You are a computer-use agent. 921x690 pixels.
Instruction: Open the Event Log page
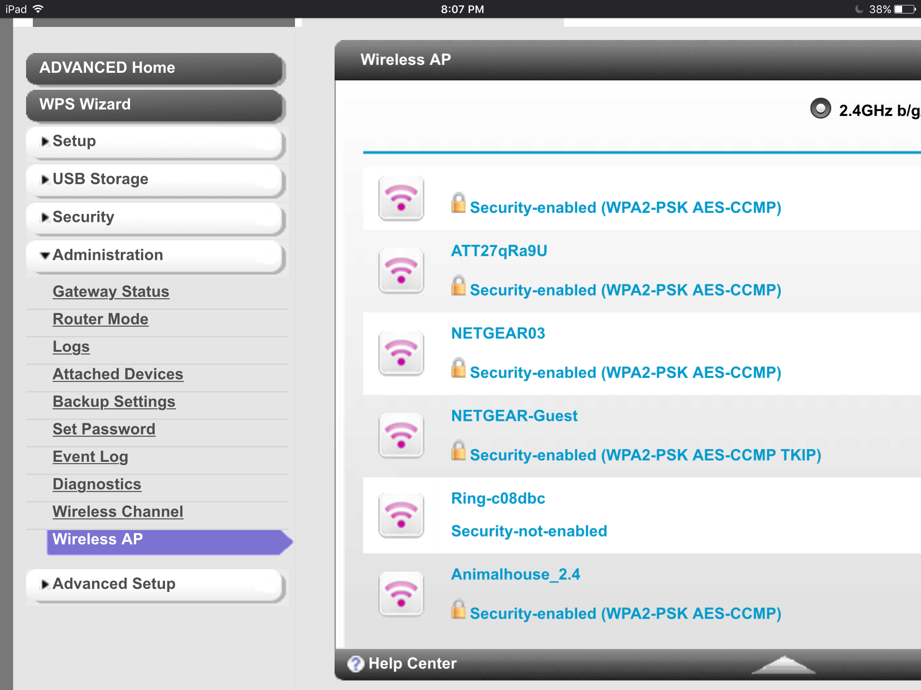[90, 456]
